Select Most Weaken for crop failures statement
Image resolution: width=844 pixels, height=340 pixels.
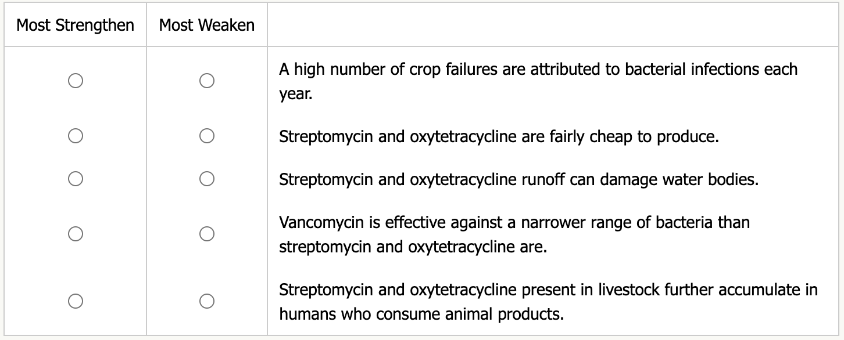point(206,81)
